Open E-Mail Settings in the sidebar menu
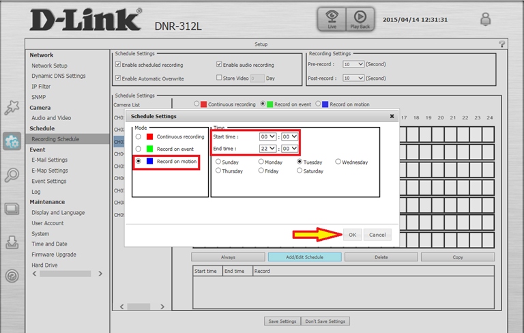 [x=49, y=160]
